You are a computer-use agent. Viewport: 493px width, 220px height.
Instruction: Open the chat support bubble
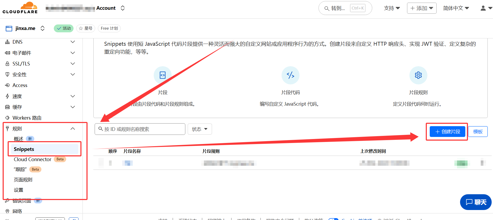(476, 202)
